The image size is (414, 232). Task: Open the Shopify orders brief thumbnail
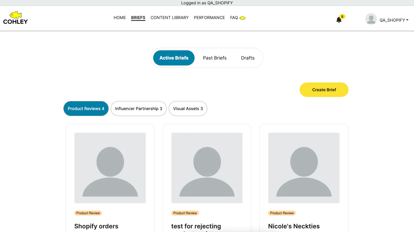pos(110,168)
